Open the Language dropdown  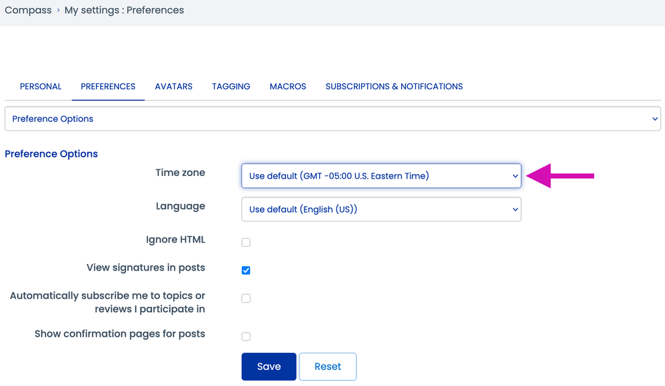click(380, 209)
